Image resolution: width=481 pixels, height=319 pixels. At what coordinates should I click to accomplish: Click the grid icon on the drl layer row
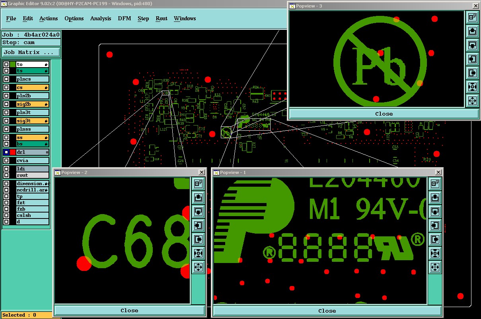47,152
